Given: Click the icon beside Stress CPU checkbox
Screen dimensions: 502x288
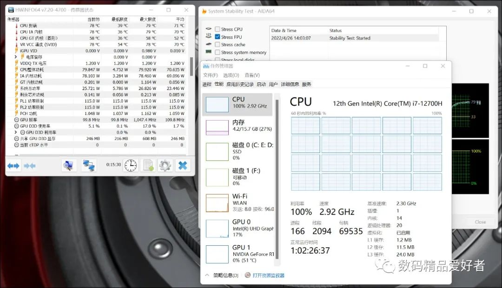Looking at the screenshot, I should tap(208, 29).
